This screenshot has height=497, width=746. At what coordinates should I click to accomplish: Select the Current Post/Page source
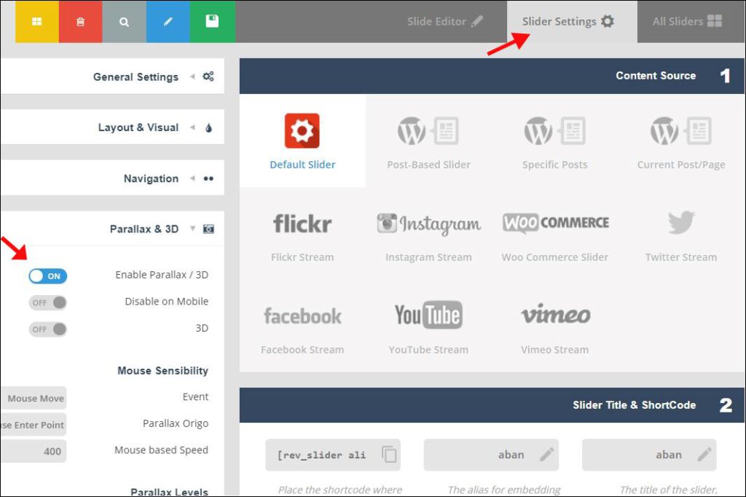681,141
